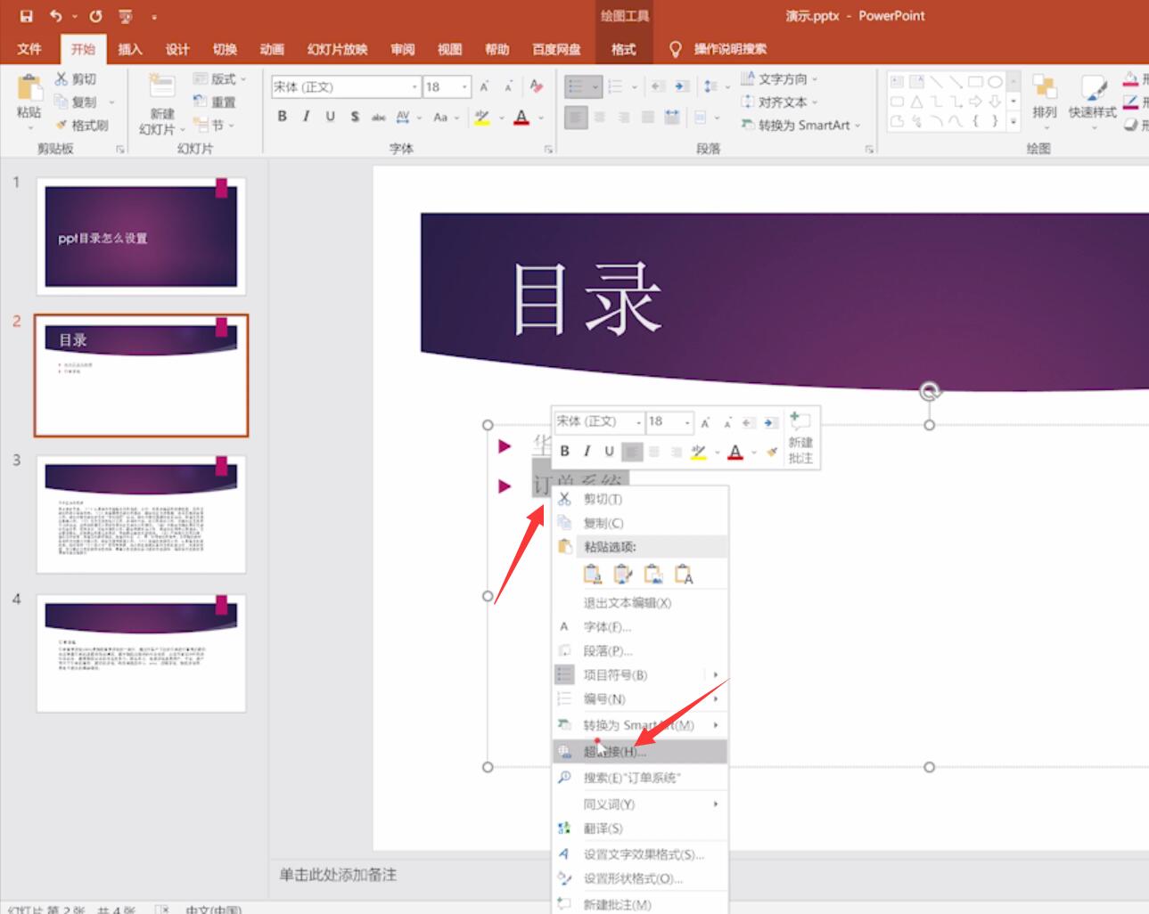Choose paste as picture option
Screen dimensions: 1149x914
(x=653, y=575)
